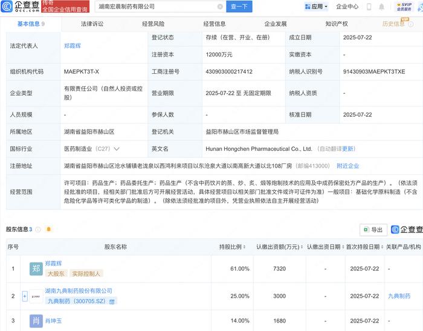Open shareholder 肖坤玉 link
This screenshot has width=423, height=331.
click(x=53, y=321)
